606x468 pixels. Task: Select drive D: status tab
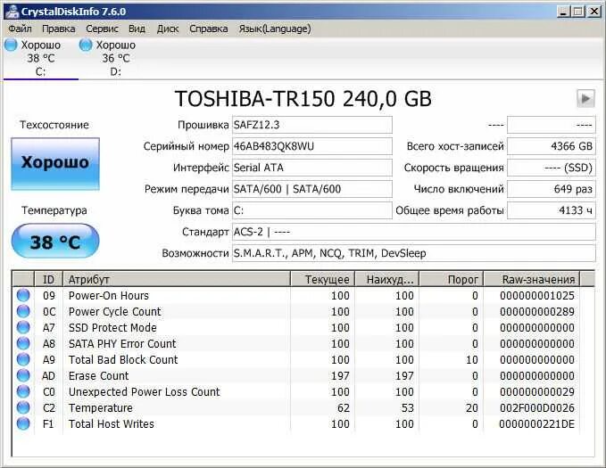[116, 58]
